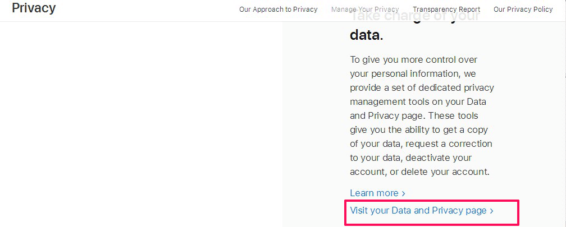Select the Manage Your Privacy tab
This screenshot has height=227, width=566.
(365, 10)
